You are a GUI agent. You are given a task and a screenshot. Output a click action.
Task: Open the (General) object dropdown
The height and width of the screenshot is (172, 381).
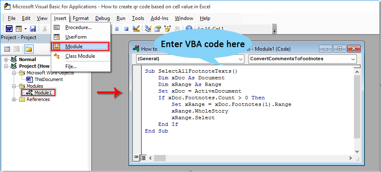coord(242,59)
